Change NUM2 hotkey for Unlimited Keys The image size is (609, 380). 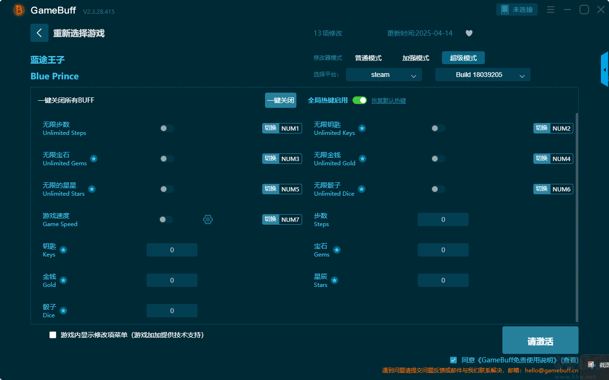(553, 128)
